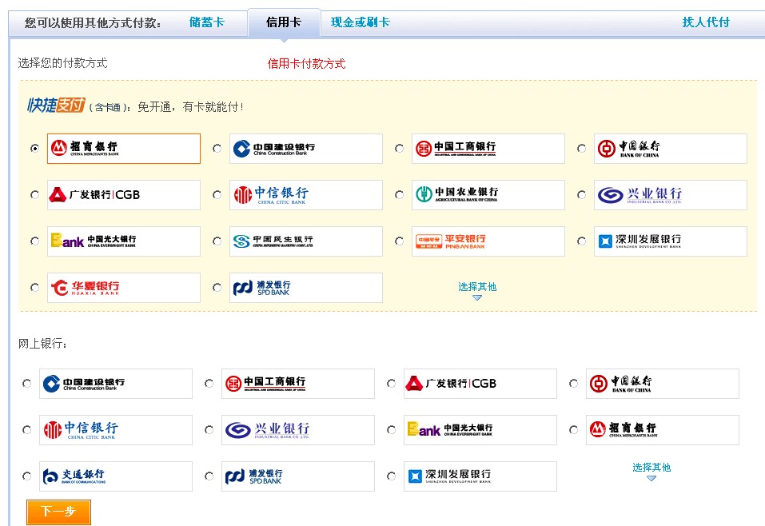Tick radio for online-banking China Merchants Bank
This screenshot has width=765, height=526.
point(574,430)
